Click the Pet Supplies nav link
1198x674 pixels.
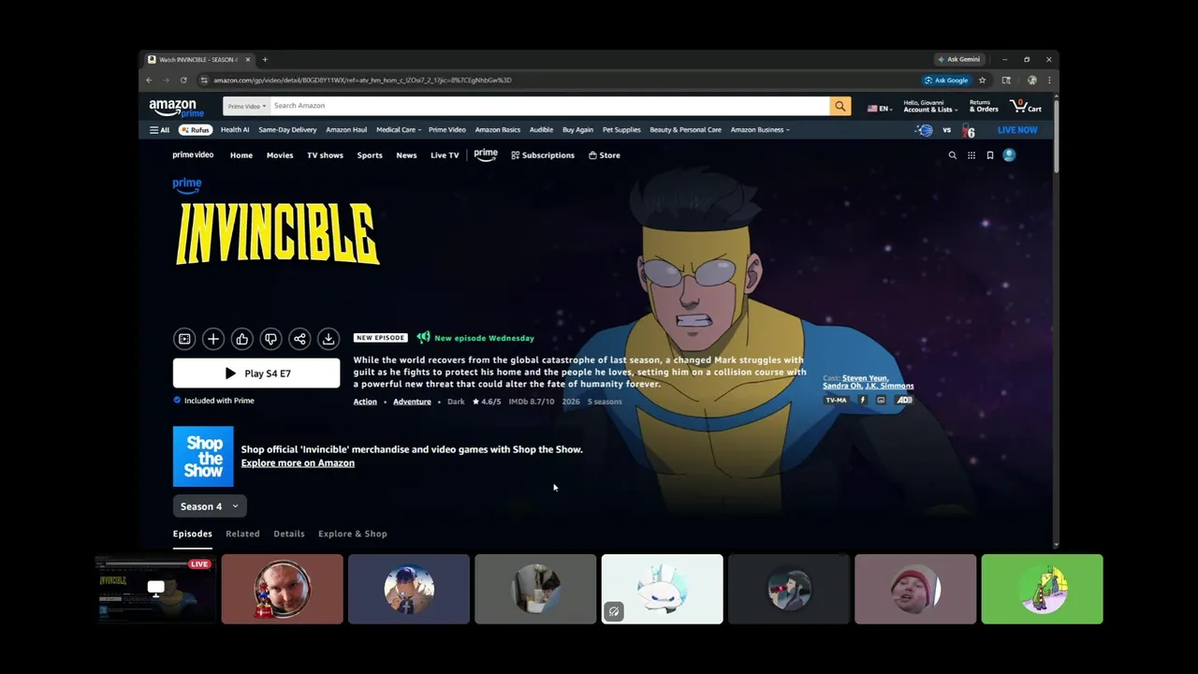pos(621,130)
